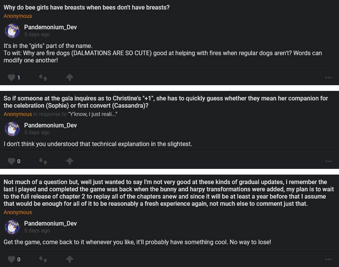The image size is (339, 267).
Task: Open more options on "Get the game" answer
Action: pos(328,259)
